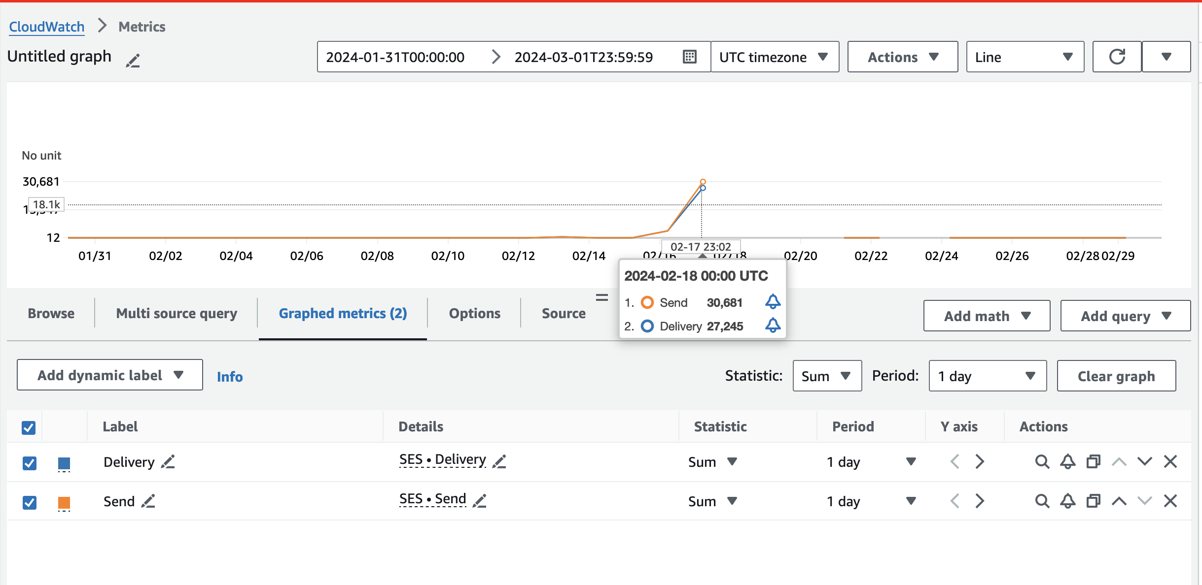Click the orange Send color swatch
The image size is (1202, 585).
[x=64, y=502]
